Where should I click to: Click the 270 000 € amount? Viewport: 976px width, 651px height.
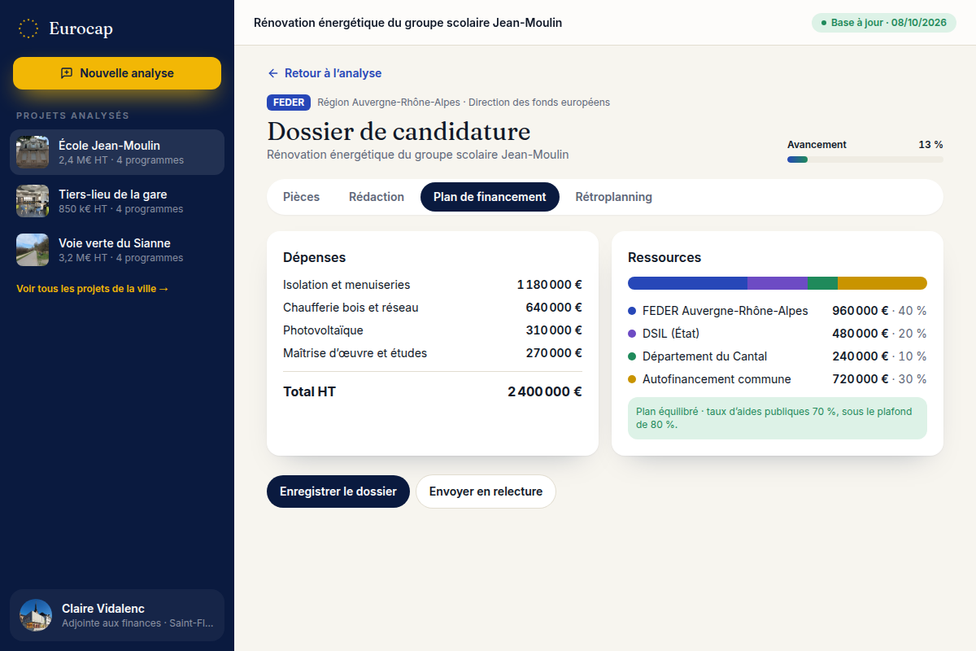554,353
